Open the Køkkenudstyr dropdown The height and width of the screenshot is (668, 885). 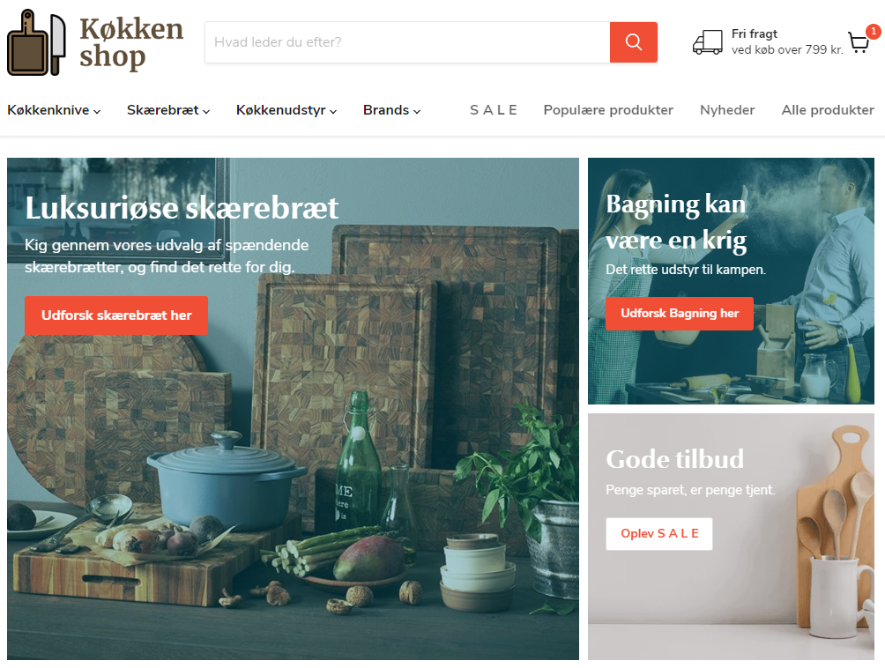click(x=286, y=110)
